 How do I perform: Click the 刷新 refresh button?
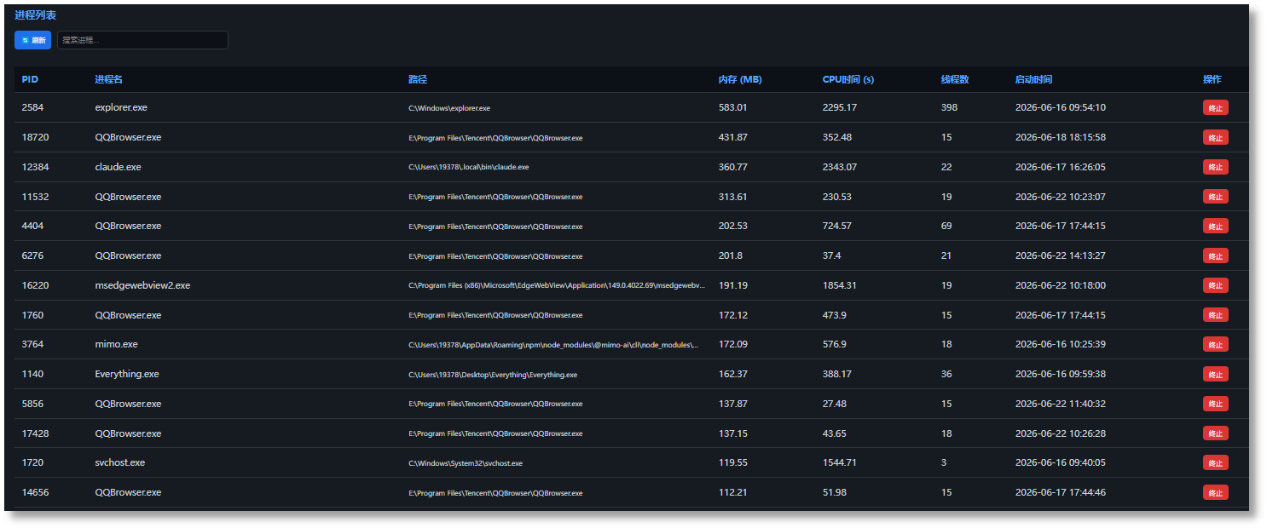pyautogui.click(x=32, y=40)
